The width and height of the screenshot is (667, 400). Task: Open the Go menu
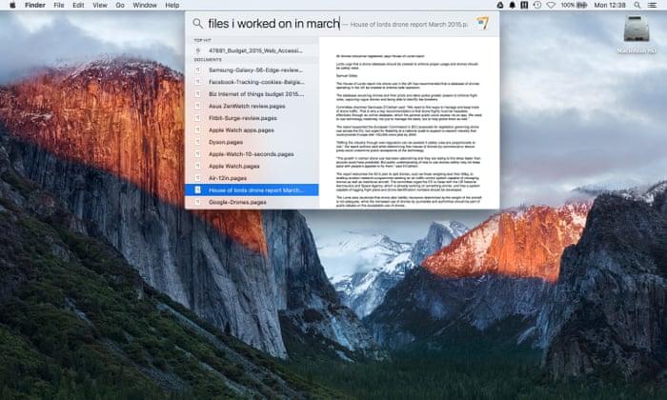click(x=119, y=5)
